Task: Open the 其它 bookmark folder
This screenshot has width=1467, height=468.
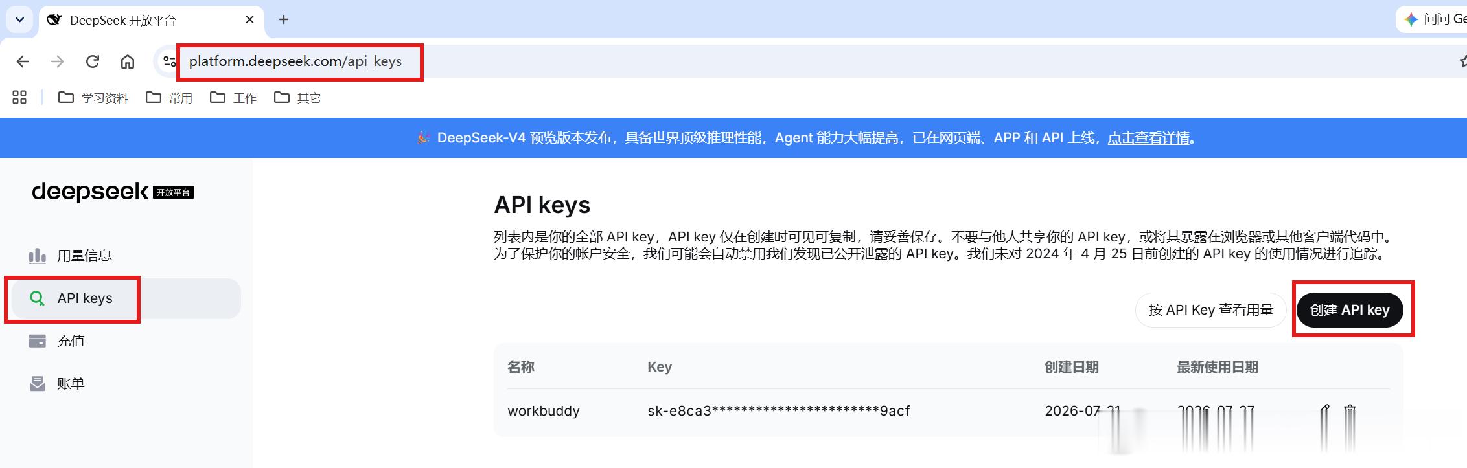Action: [x=297, y=97]
